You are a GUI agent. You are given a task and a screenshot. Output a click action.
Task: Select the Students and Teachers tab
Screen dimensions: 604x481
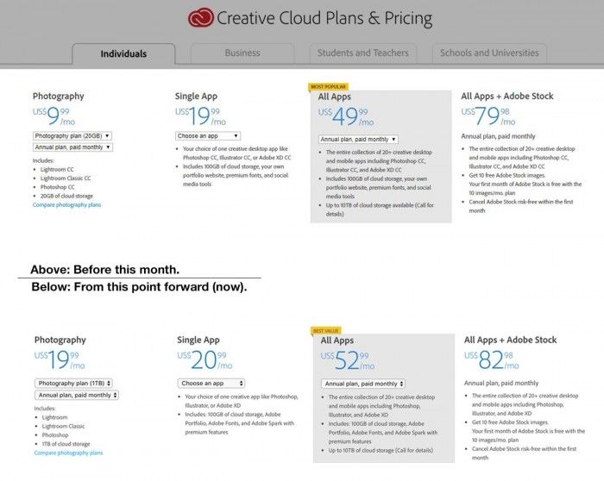(362, 53)
